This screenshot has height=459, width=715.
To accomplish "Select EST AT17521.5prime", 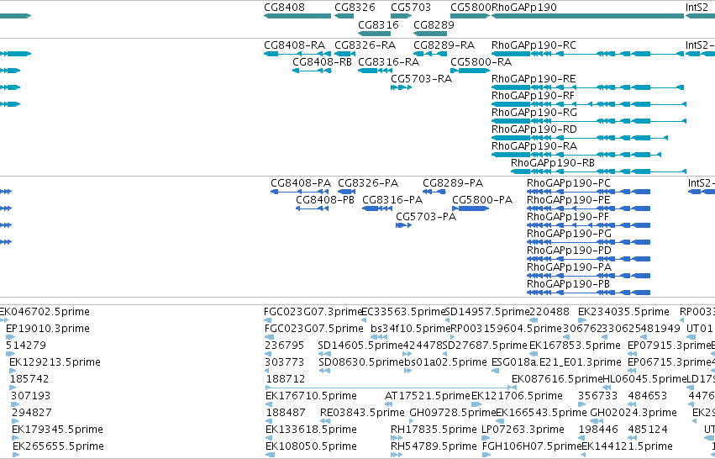I will click(x=388, y=404).
